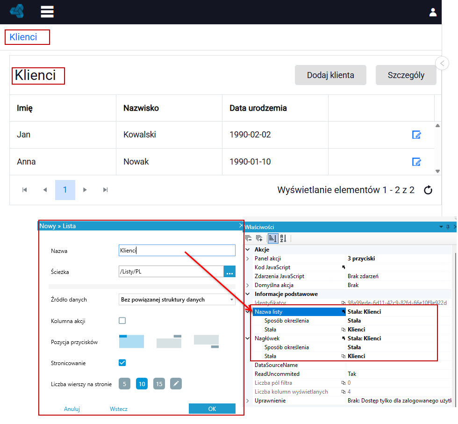Enable the Kolumna akcji checkbox
The image size is (458, 424).
tap(122, 321)
